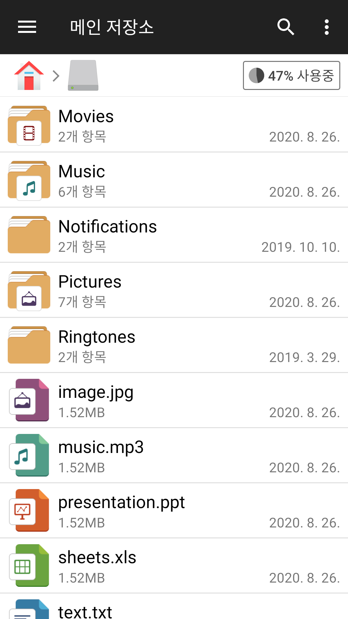Tap the storage usage pie indicator
This screenshot has height=619, width=348.
pos(256,75)
